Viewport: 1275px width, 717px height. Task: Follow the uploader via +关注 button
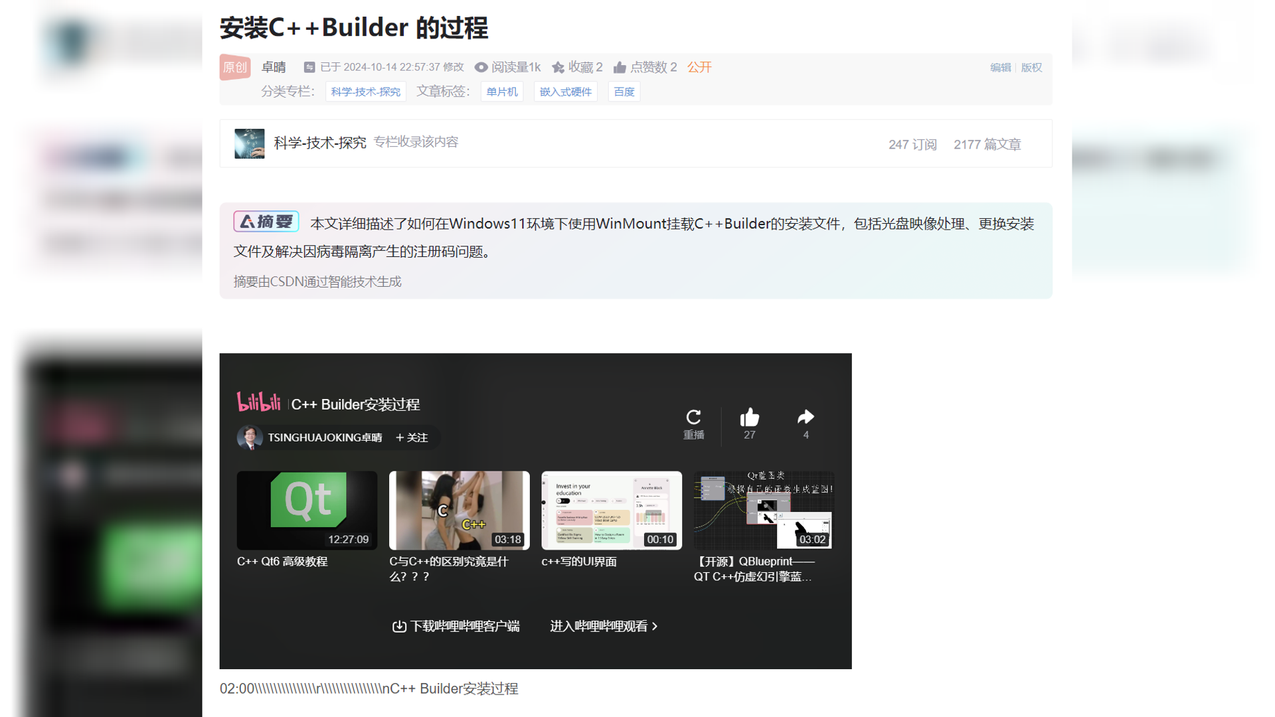pyautogui.click(x=410, y=438)
